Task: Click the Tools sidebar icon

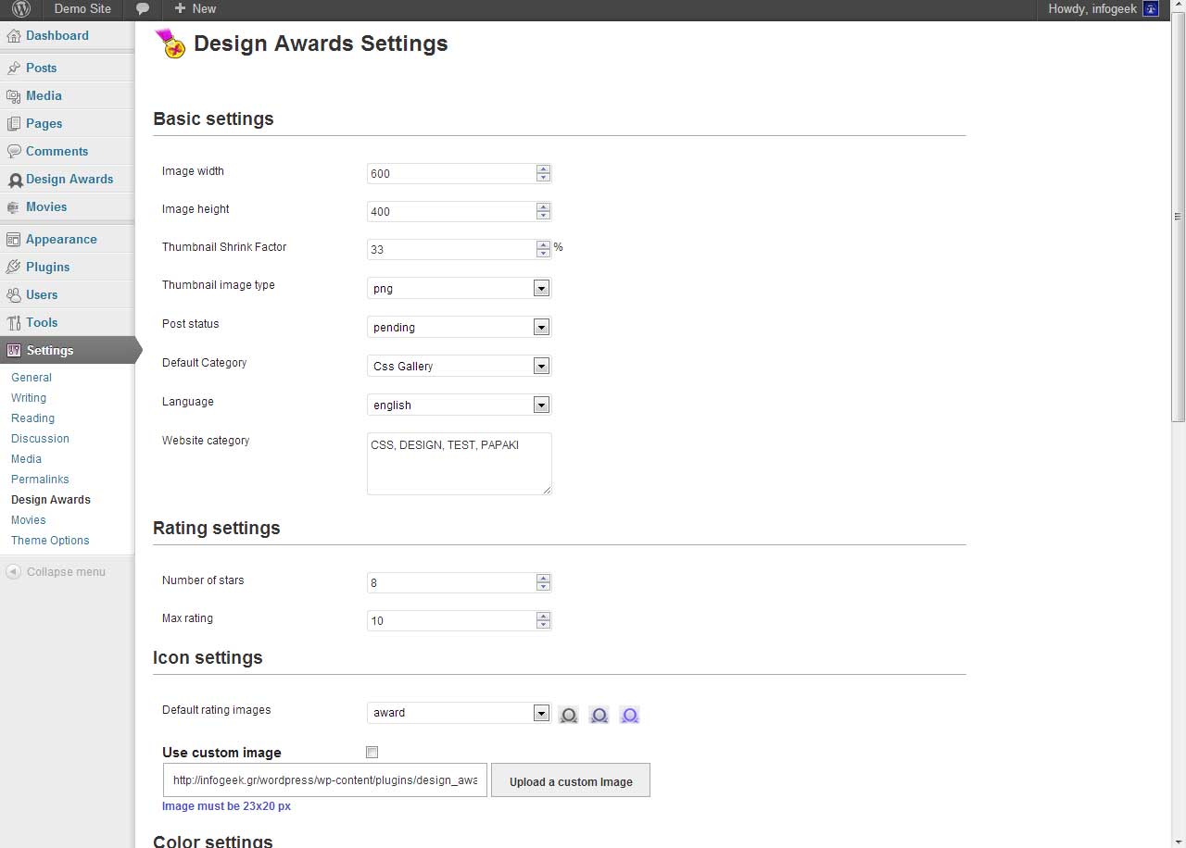Action: click(14, 323)
